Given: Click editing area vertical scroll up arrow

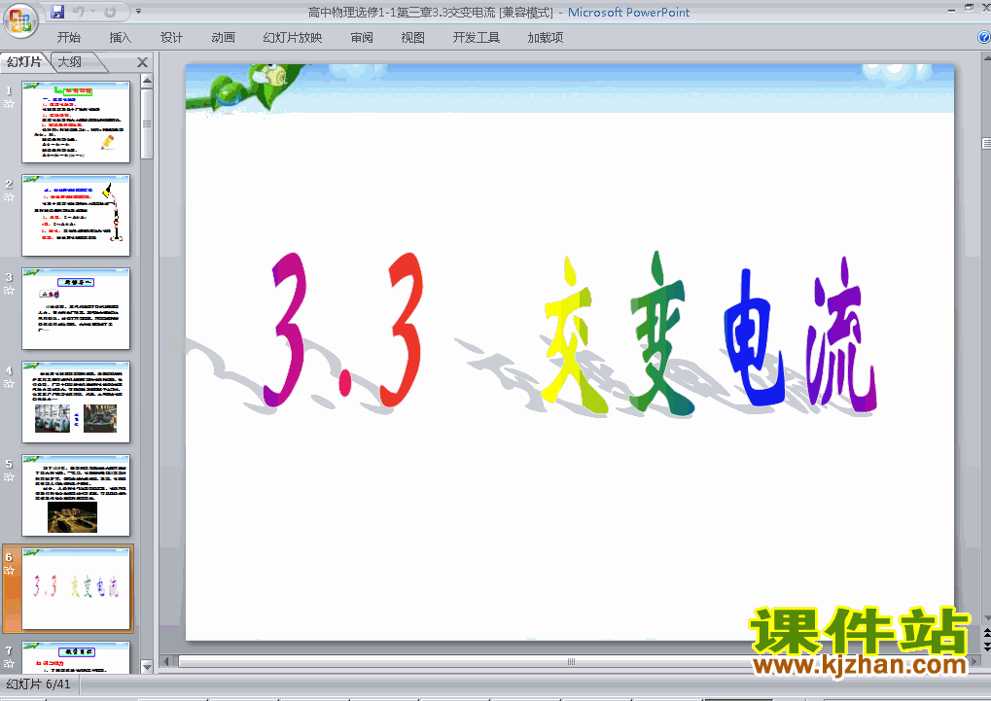Looking at the screenshot, I should [x=986, y=58].
